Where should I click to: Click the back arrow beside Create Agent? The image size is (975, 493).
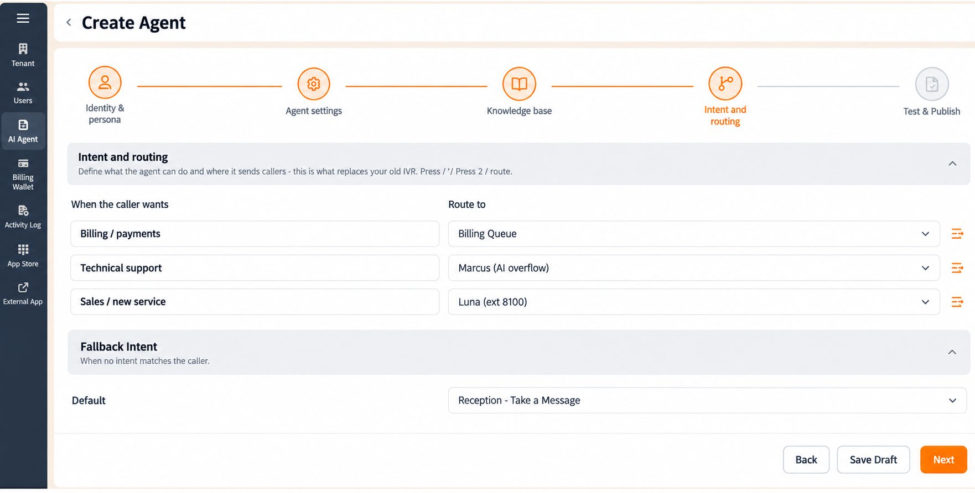(69, 23)
